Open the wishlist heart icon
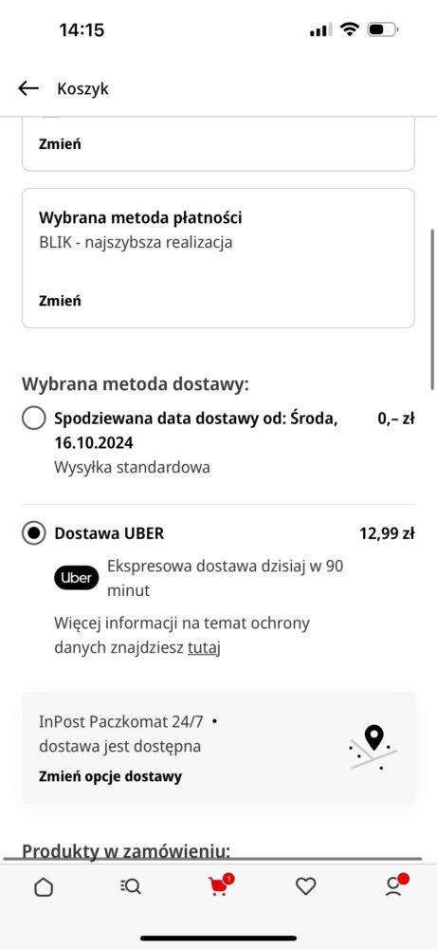The image size is (437, 949). (x=306, y=886)
